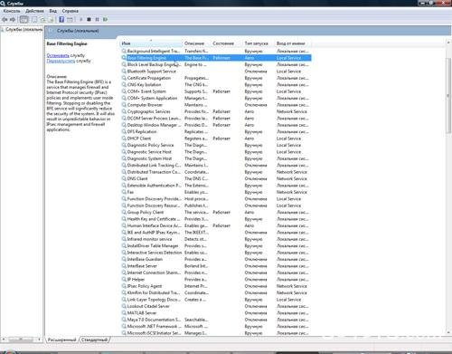This screenshot has width=452, height=354.
Task: Switch to the Стандартный tab
Action: tap(94, 340)
